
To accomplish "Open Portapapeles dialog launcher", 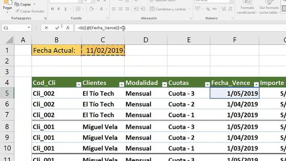I will click(x=46, y=18).
